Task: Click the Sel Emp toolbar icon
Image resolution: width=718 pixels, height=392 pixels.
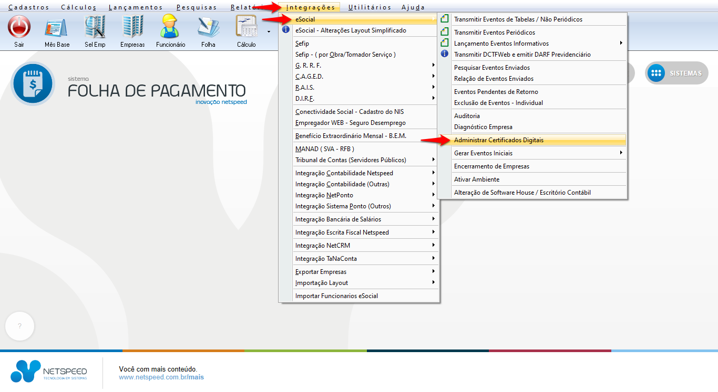Action: point(95,27)
